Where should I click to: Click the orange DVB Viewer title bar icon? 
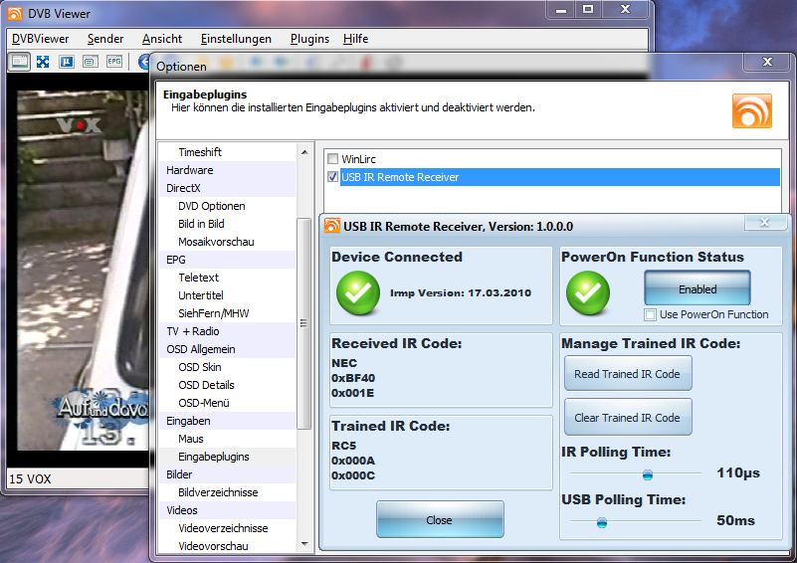pos(15,14)
